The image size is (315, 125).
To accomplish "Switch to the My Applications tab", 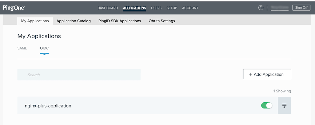I will click(x=35, y=21).
